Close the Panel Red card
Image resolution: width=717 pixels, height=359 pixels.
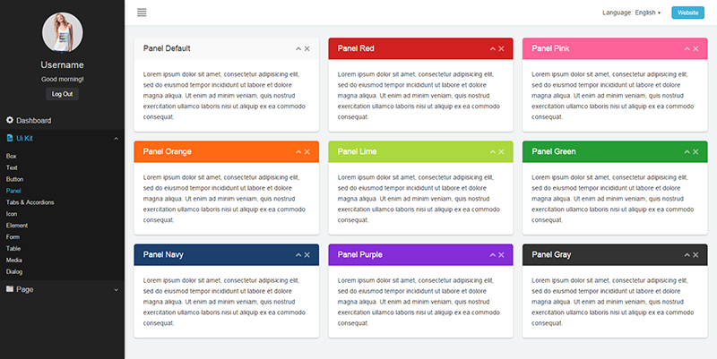pyautogui.click(x=501, y=48)
